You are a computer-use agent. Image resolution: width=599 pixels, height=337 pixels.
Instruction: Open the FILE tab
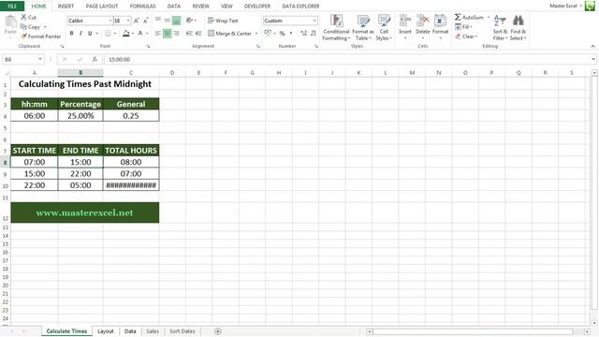(x=12, y=7)
